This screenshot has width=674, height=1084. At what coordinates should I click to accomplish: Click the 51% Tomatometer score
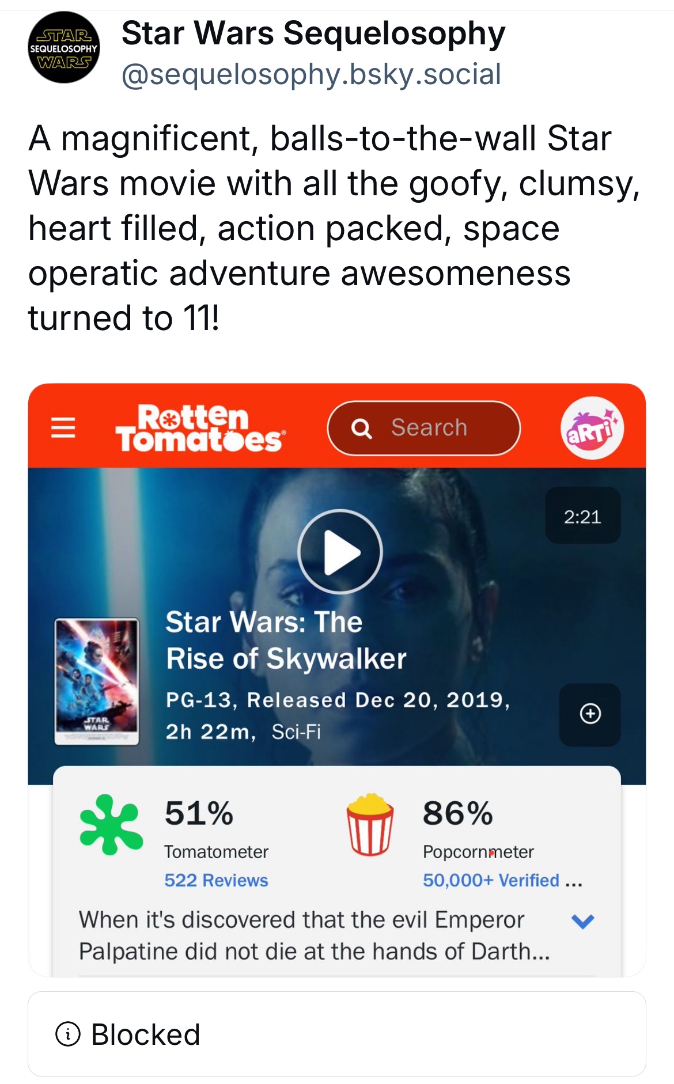pos(199,813)
